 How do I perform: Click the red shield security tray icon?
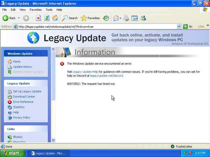(x=191, y=153)
